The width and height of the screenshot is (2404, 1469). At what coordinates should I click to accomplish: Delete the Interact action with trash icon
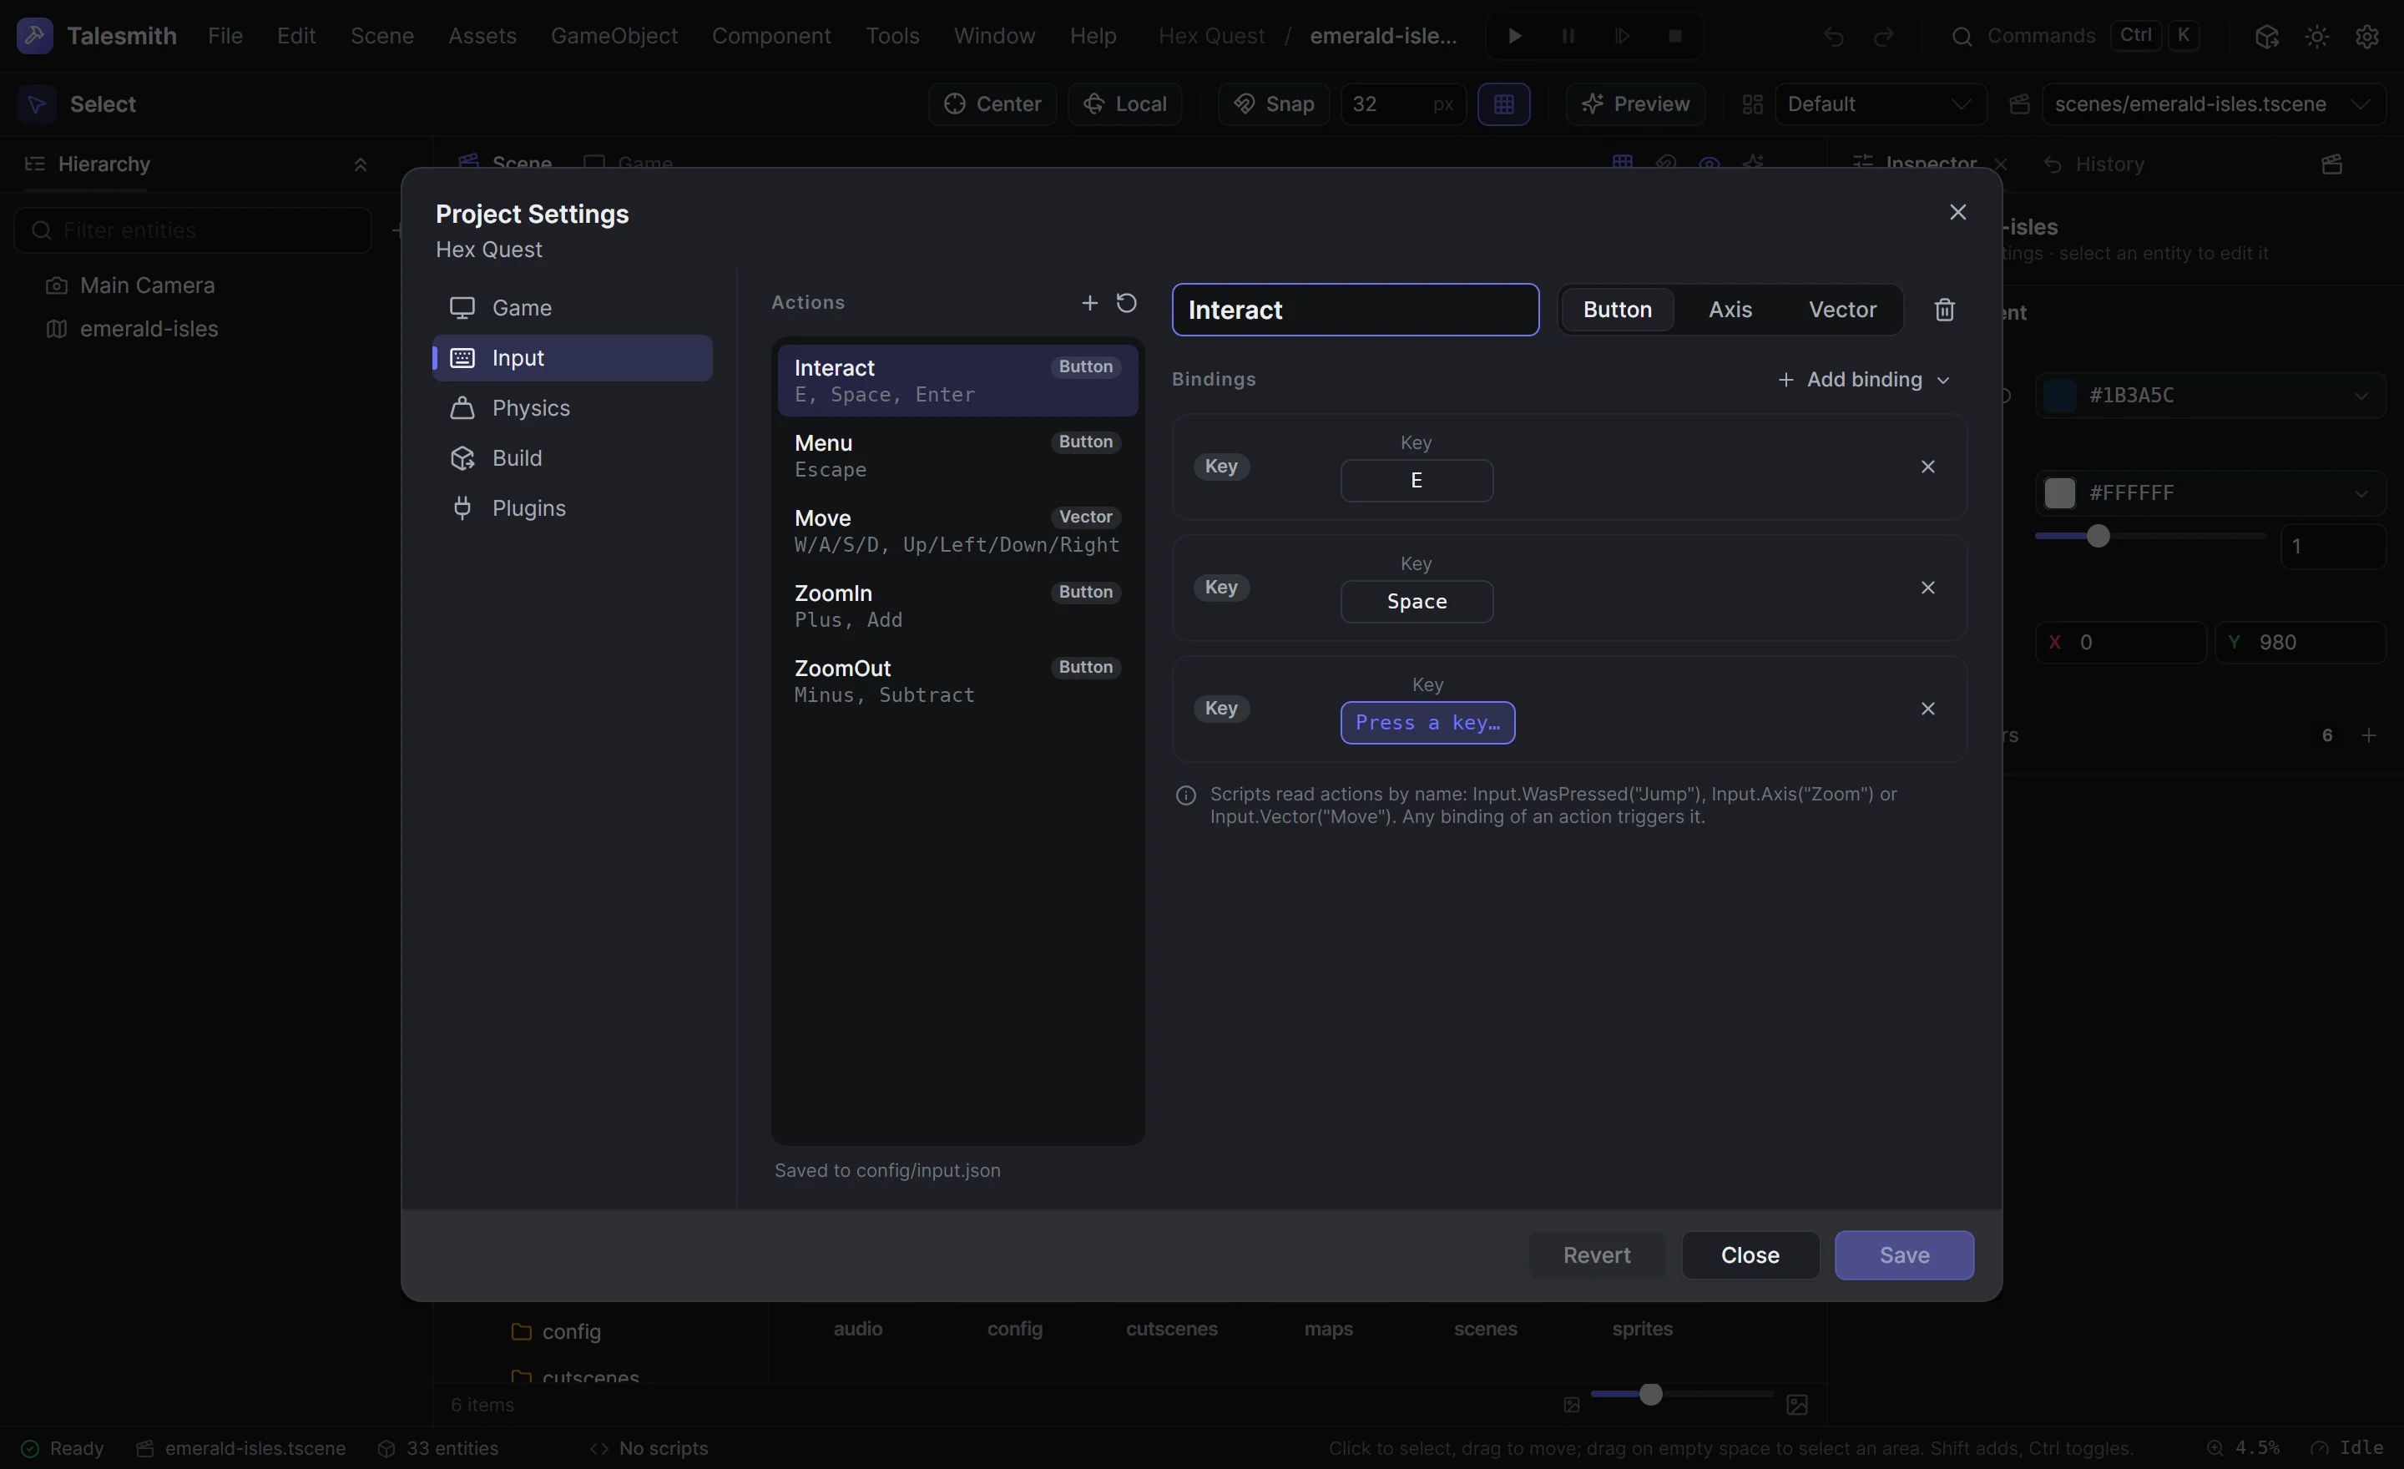[1944, 310]
